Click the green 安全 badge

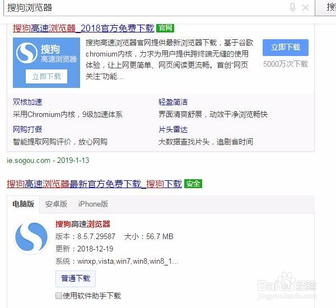pos(193,184)
